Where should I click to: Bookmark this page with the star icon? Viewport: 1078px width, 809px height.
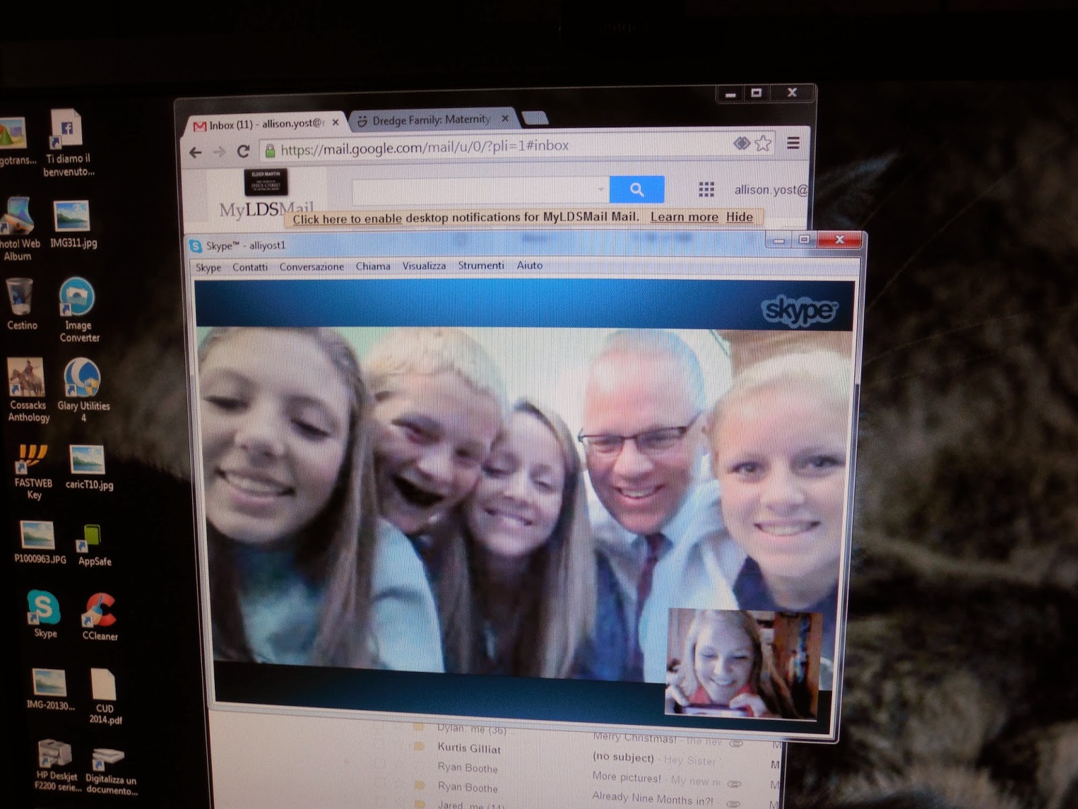[763, 143]
